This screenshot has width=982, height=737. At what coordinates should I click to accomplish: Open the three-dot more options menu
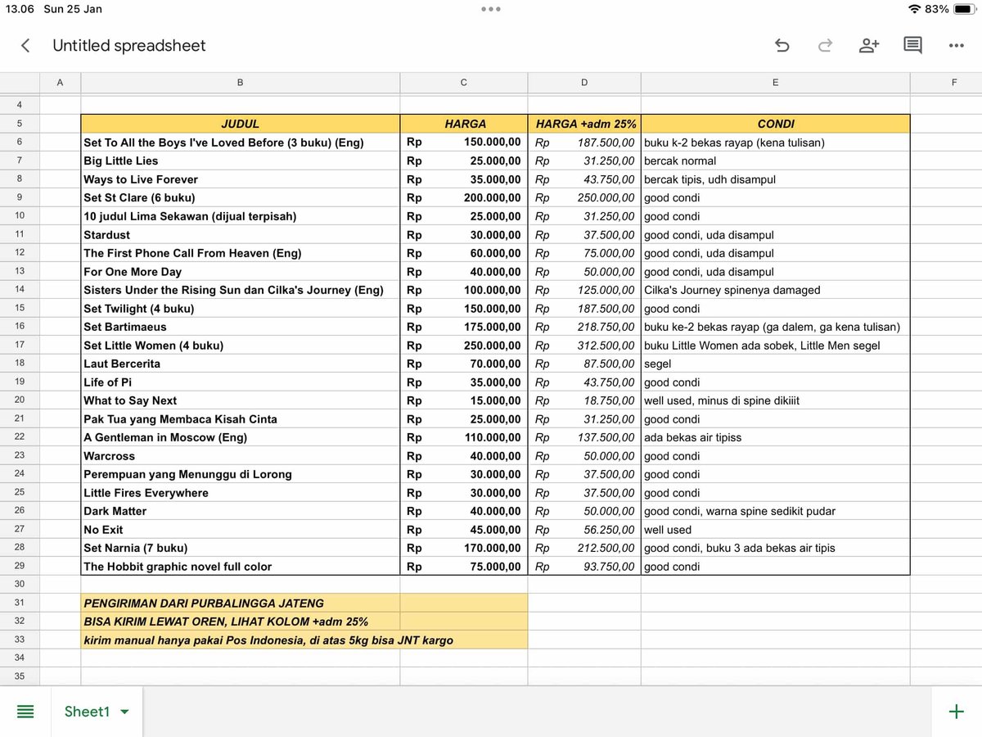tap(956, 46)
